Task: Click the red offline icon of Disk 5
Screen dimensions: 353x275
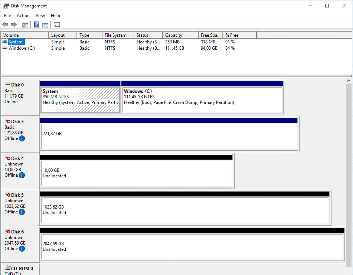Action: tap(8, 195)
